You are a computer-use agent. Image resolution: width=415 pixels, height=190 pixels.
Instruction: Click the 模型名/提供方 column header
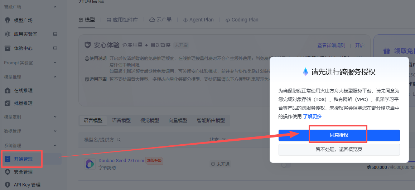(100, 140)
